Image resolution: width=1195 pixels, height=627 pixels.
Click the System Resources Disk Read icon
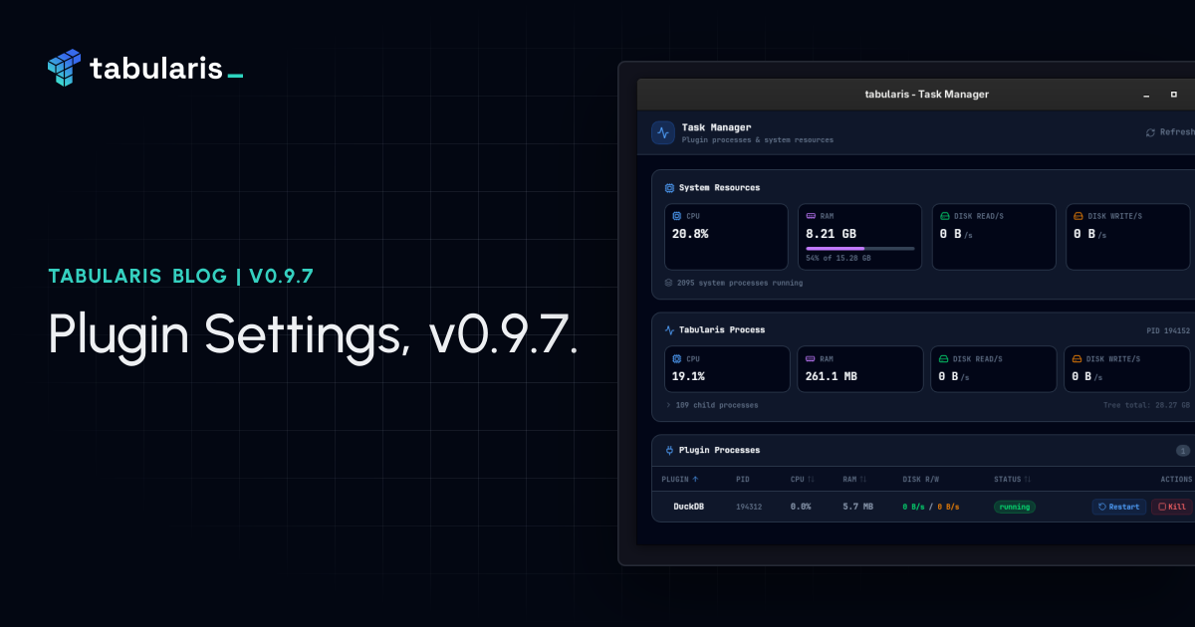[x=945, y=216]
